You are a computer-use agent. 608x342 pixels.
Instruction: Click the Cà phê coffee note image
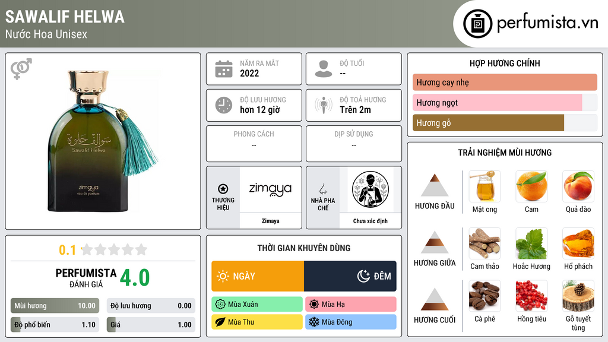tap(484, 296)
